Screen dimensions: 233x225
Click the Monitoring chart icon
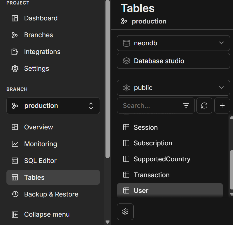(x=15, y=144)
